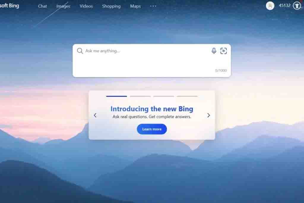Select the second carousel indicator bar

tap(140, 96)
